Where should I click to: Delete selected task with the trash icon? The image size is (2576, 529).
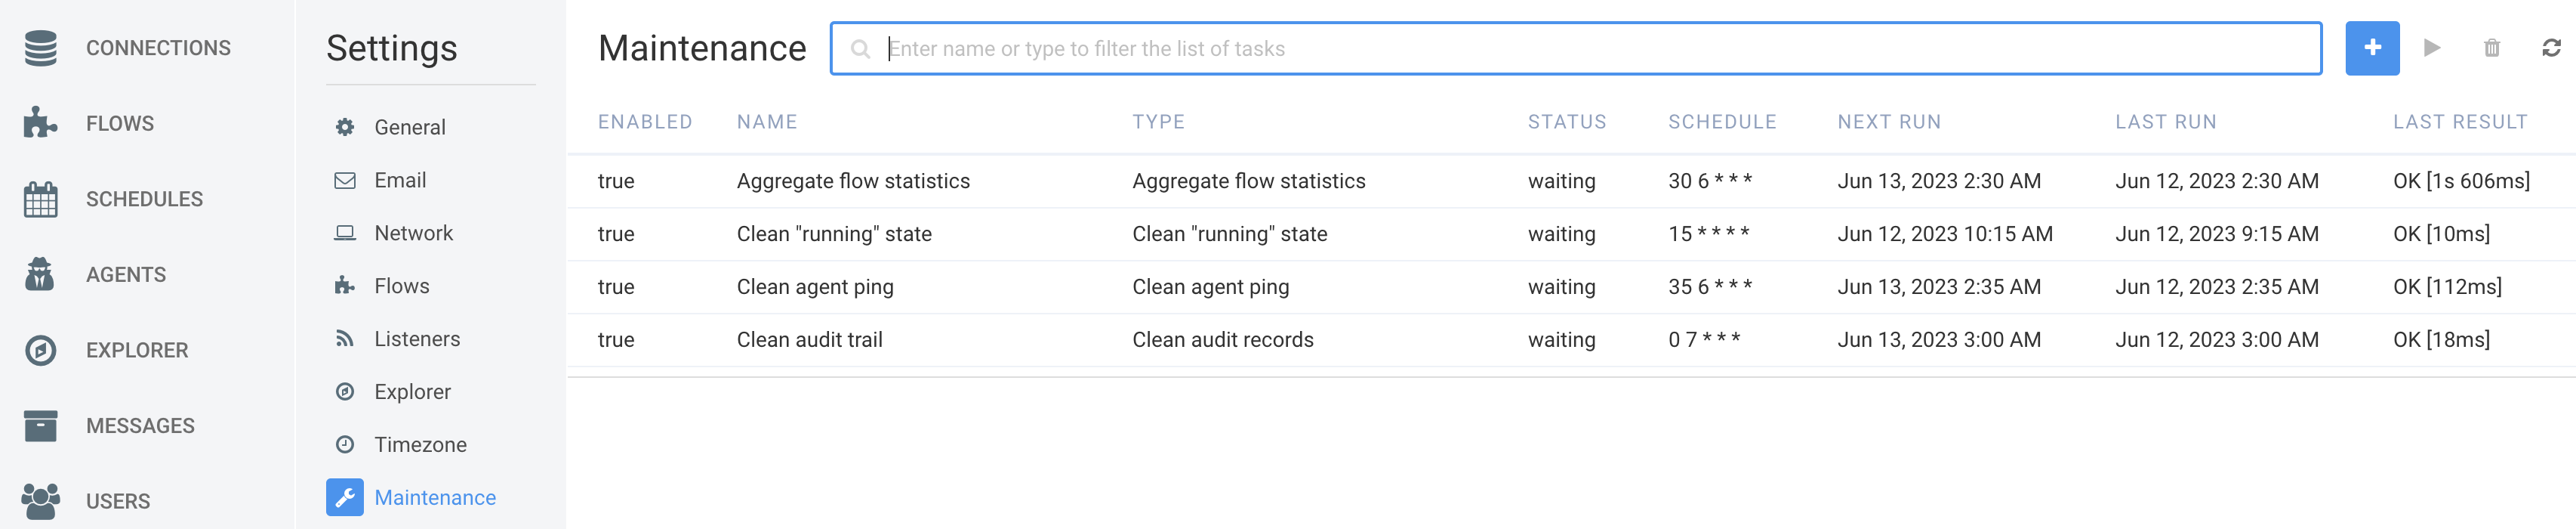click(2492, 48)
